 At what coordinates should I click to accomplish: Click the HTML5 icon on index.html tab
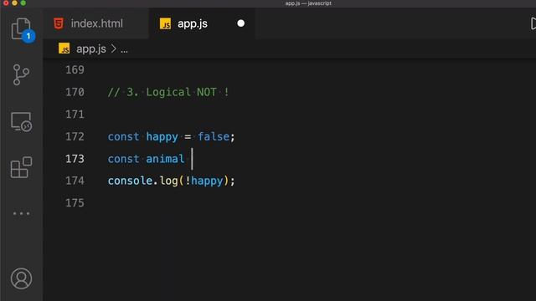click(x=59, y=23)
